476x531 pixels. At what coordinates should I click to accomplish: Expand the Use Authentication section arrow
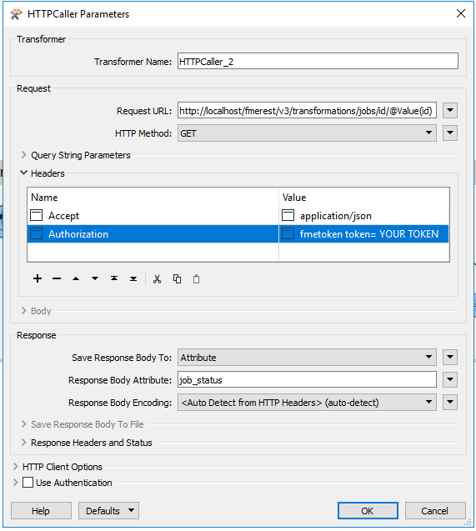click(15, 482)
